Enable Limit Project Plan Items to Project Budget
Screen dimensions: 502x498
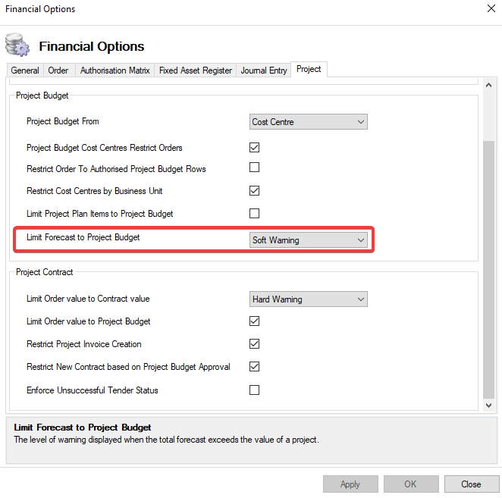pos(255,213)
